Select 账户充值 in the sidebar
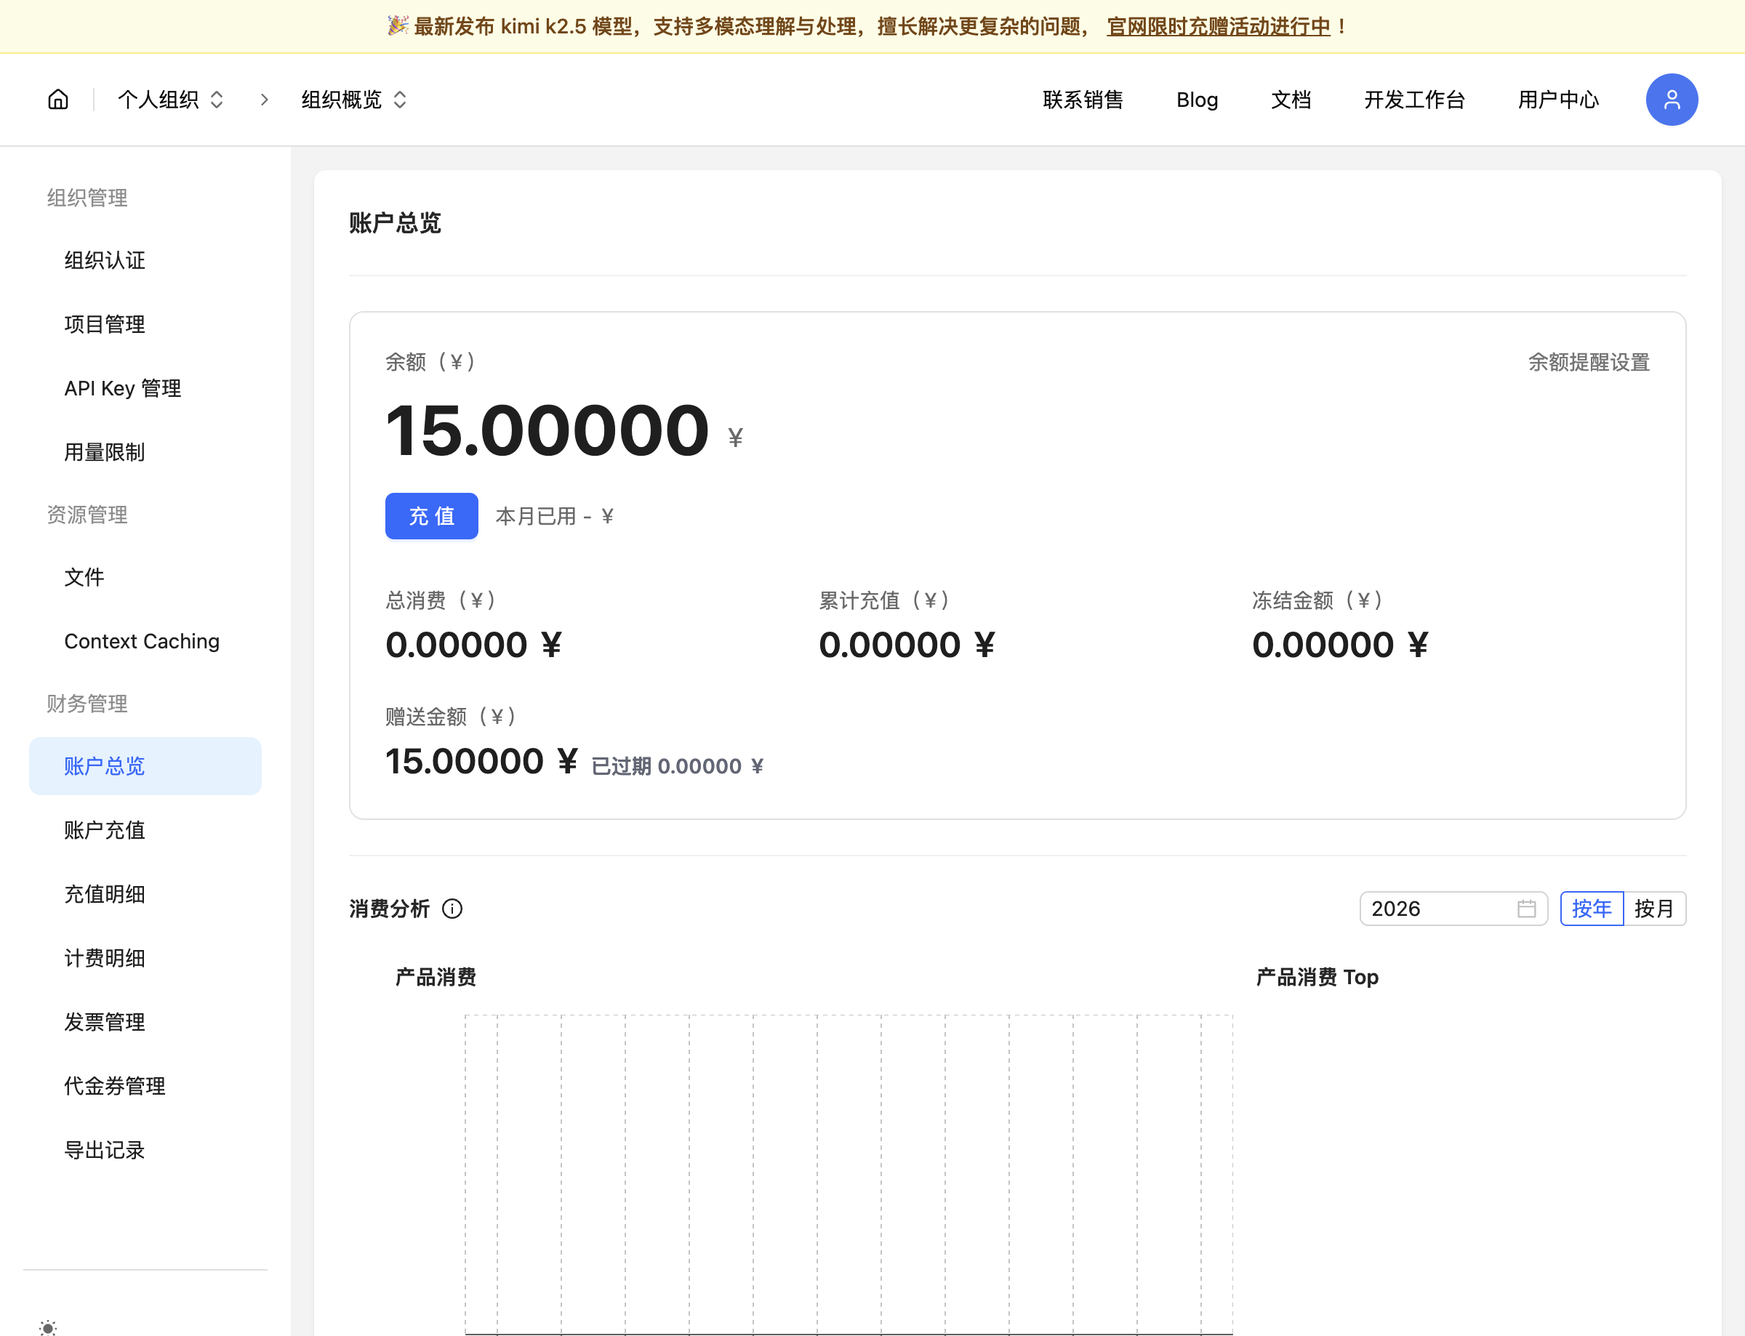Screen dimensions: 1745x1336 click(104, 830)
